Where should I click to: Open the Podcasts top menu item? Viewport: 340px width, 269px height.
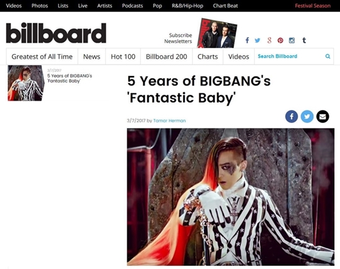point(132,6)
